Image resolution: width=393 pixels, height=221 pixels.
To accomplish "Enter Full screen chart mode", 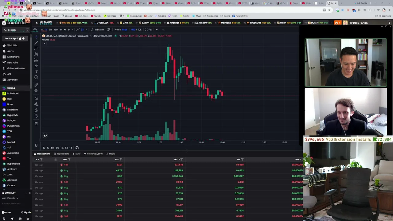I will coord(149,30).
